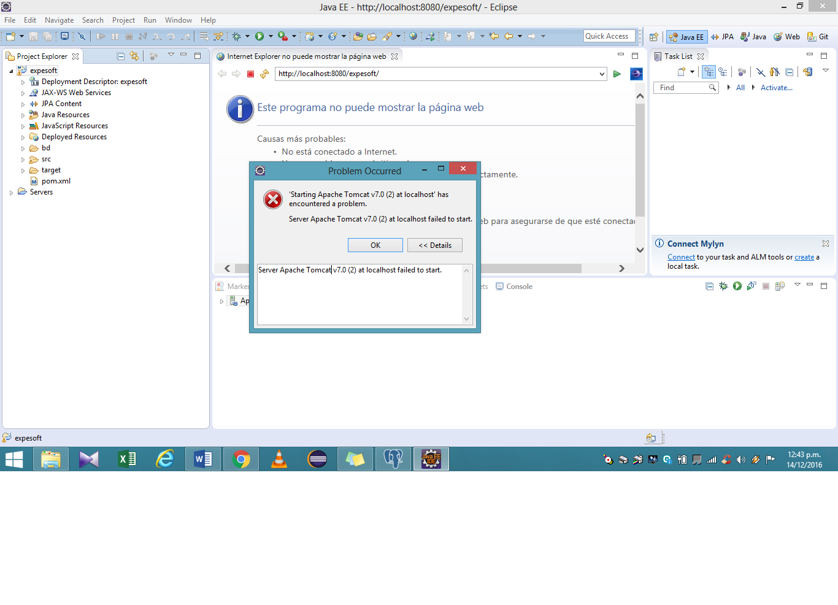Screen dimensions: 838x605
Task: Click Start the server green icon in Servers view
Action: click(x=737, y=286)
